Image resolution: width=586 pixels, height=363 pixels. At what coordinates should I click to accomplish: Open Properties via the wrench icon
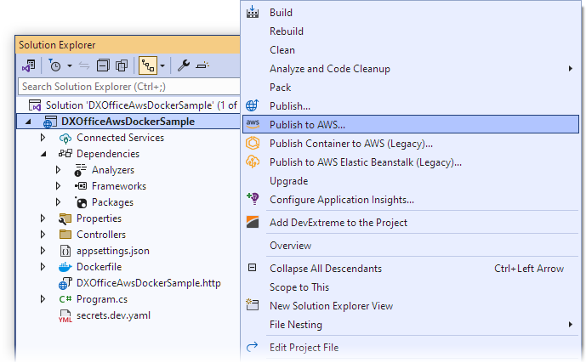[183, 65]
